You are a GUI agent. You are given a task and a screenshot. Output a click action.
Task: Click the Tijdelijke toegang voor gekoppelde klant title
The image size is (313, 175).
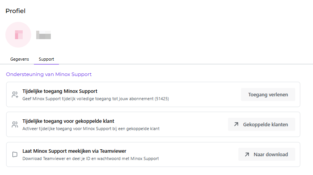point(68,121)
